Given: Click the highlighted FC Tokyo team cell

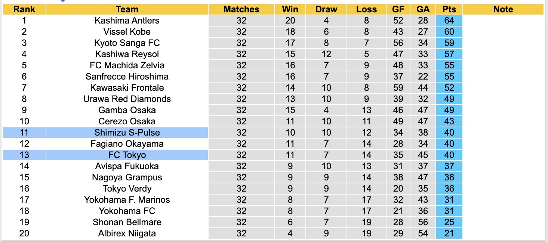Looking at the screenshot, I should (127, 155).
